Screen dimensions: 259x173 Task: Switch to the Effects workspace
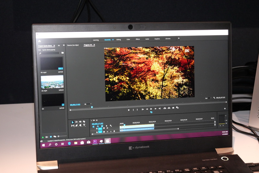coord(138,39)
